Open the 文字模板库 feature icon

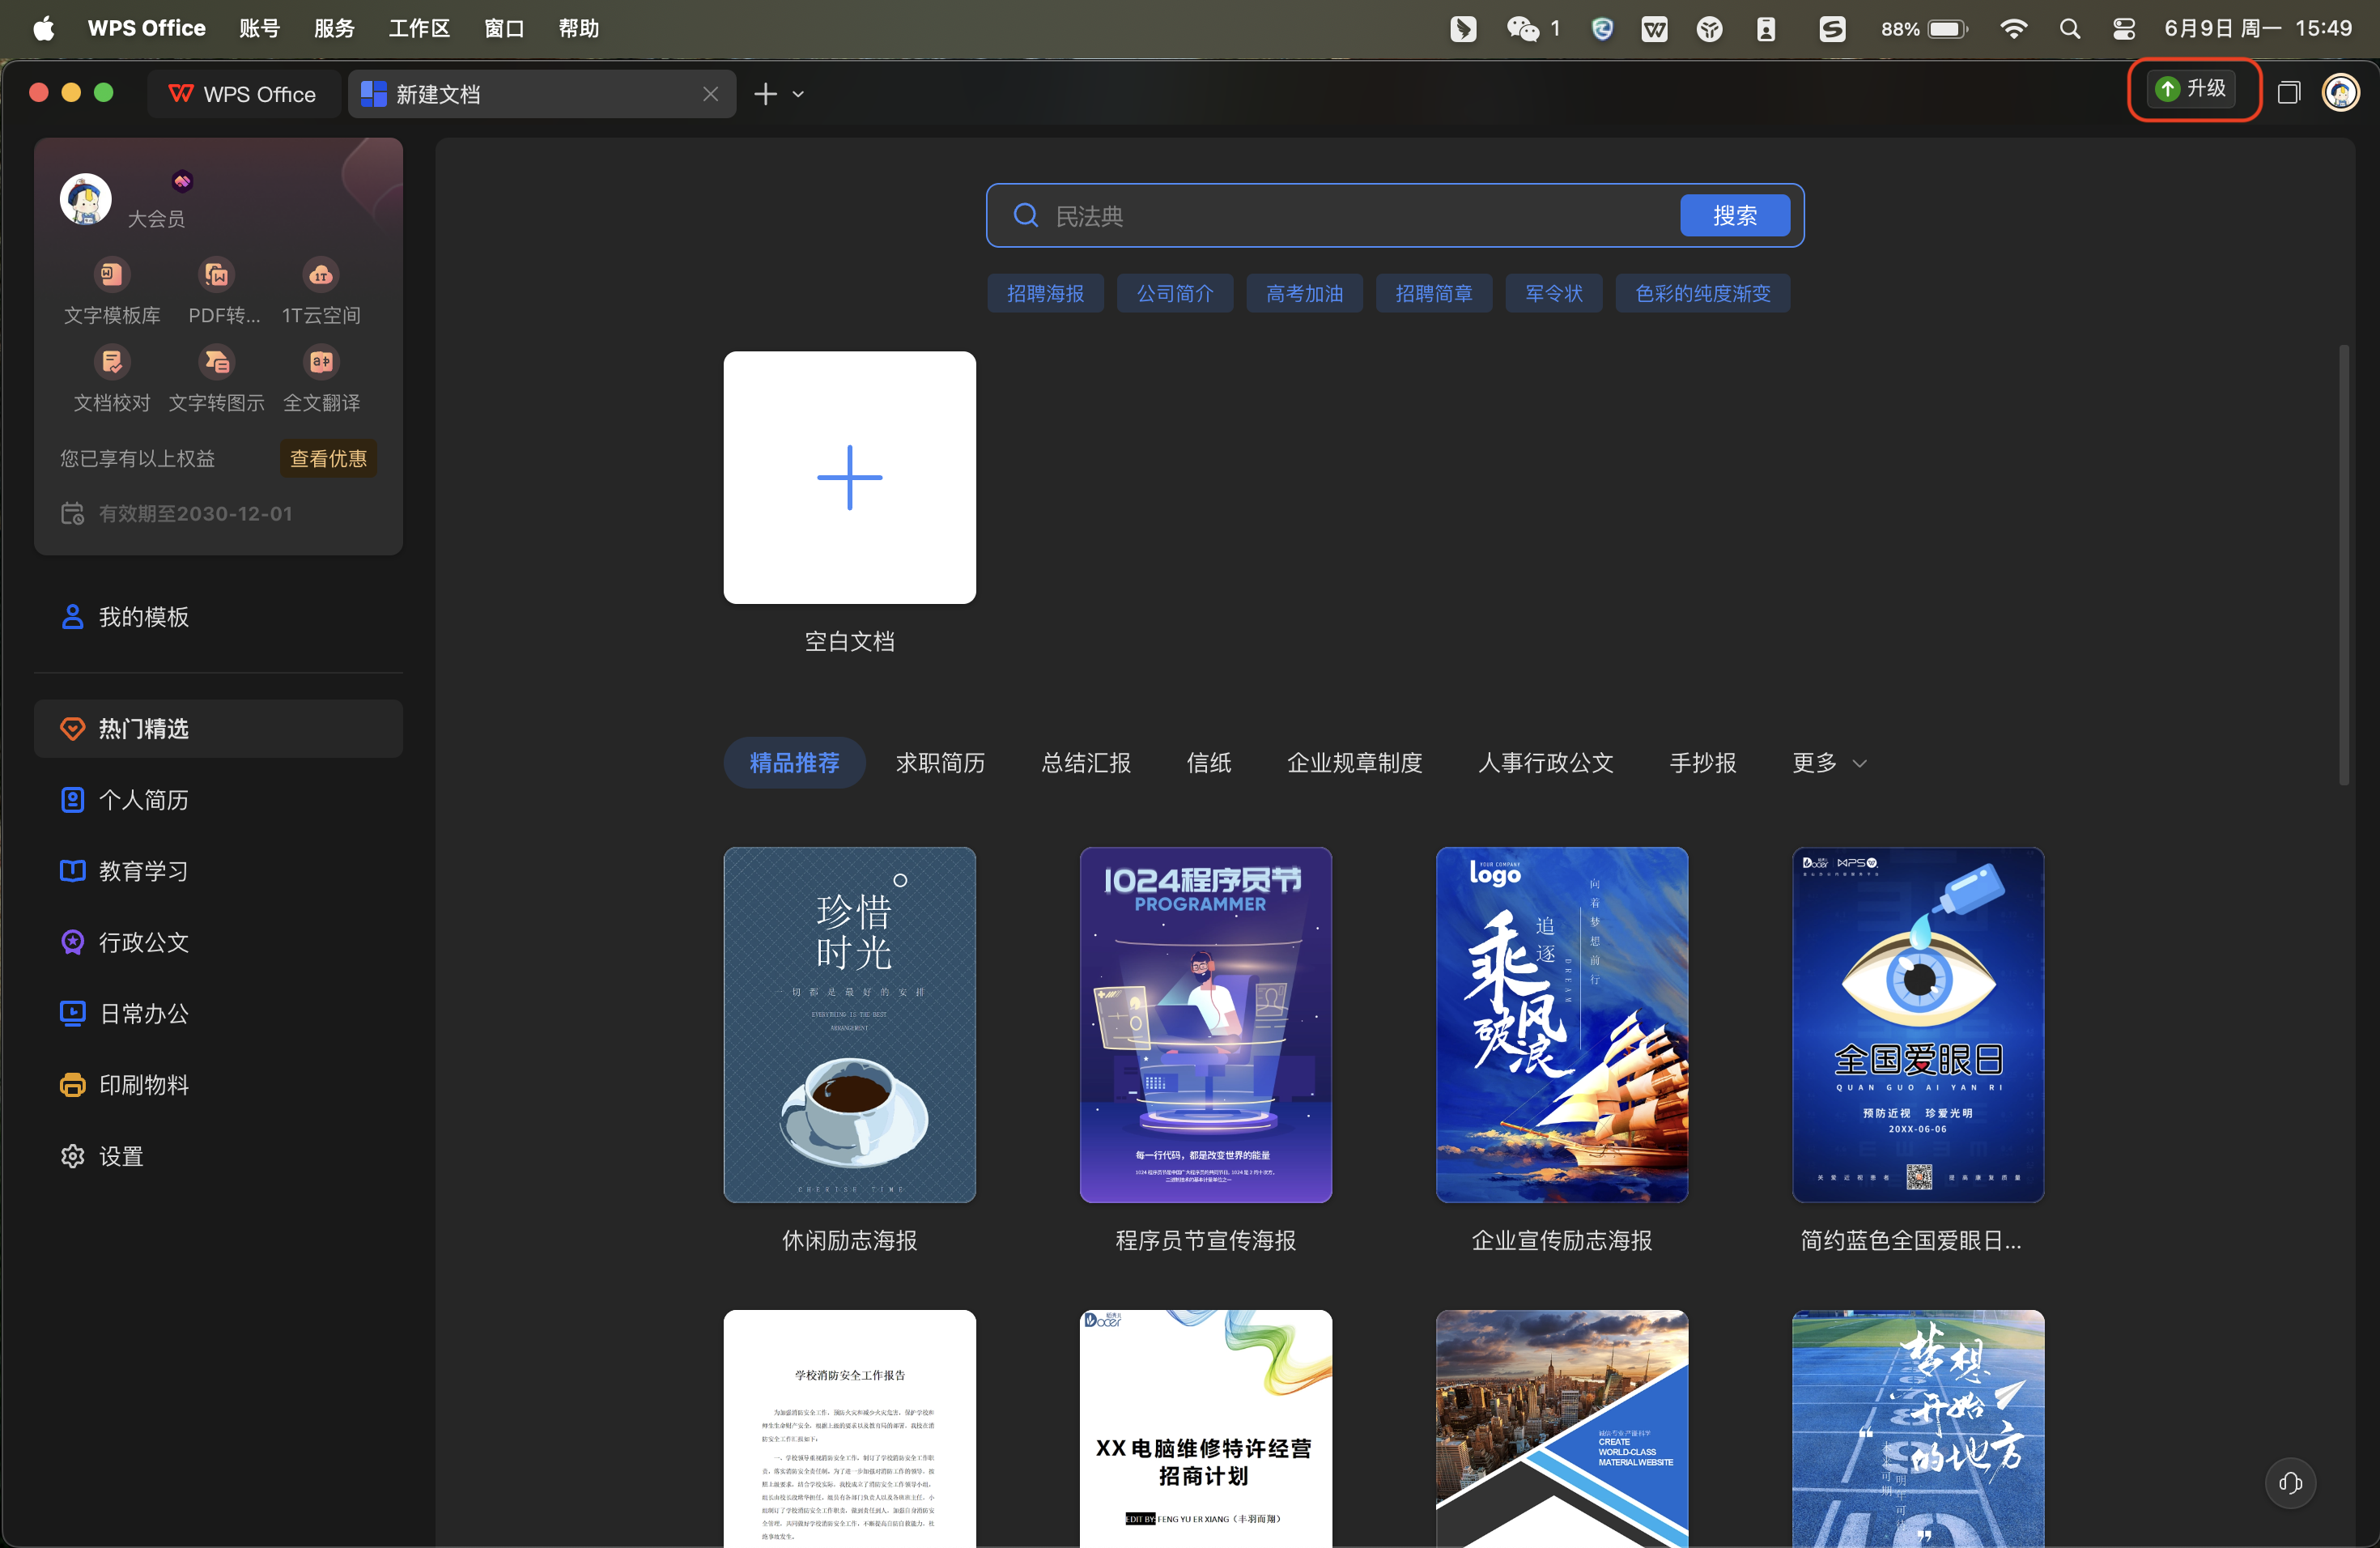point(112,274)
